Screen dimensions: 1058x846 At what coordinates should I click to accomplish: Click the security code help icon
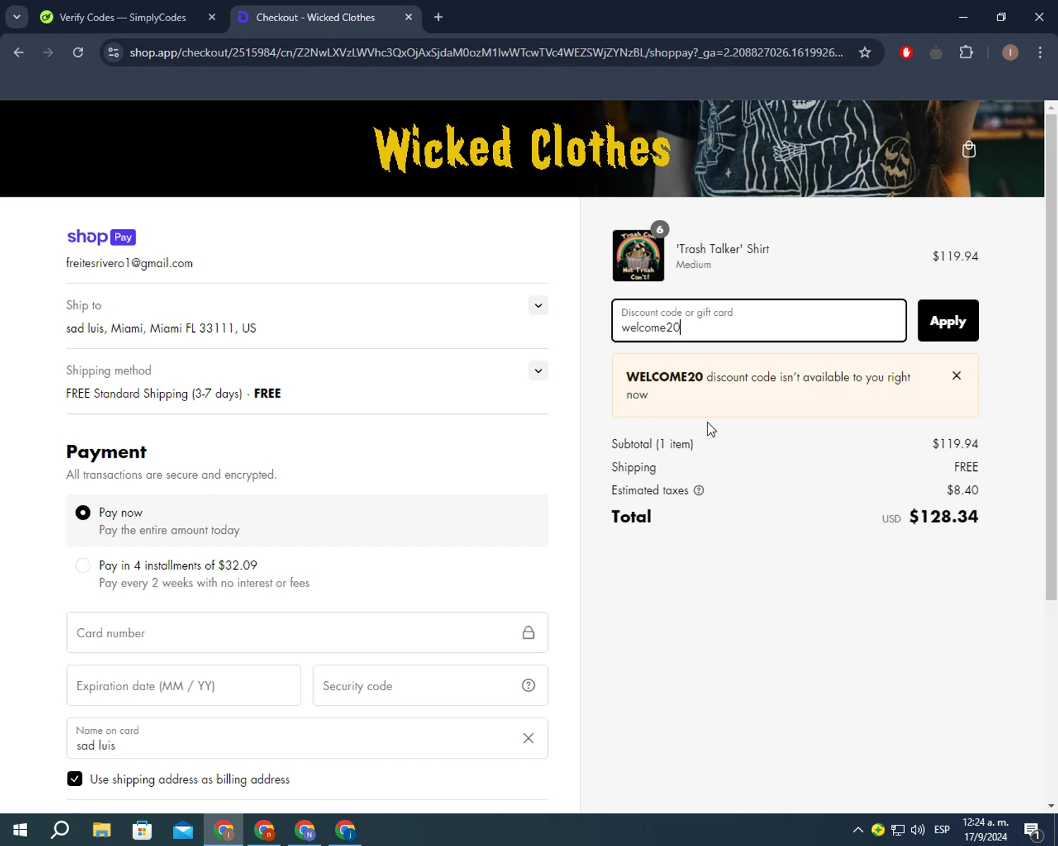pyautogui.click(x=528, y=685)
